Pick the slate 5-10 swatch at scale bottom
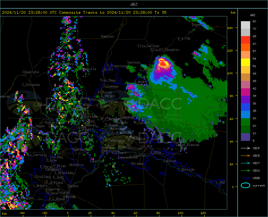The height and width of the screenshot is (217, 268). click(245, 137)
